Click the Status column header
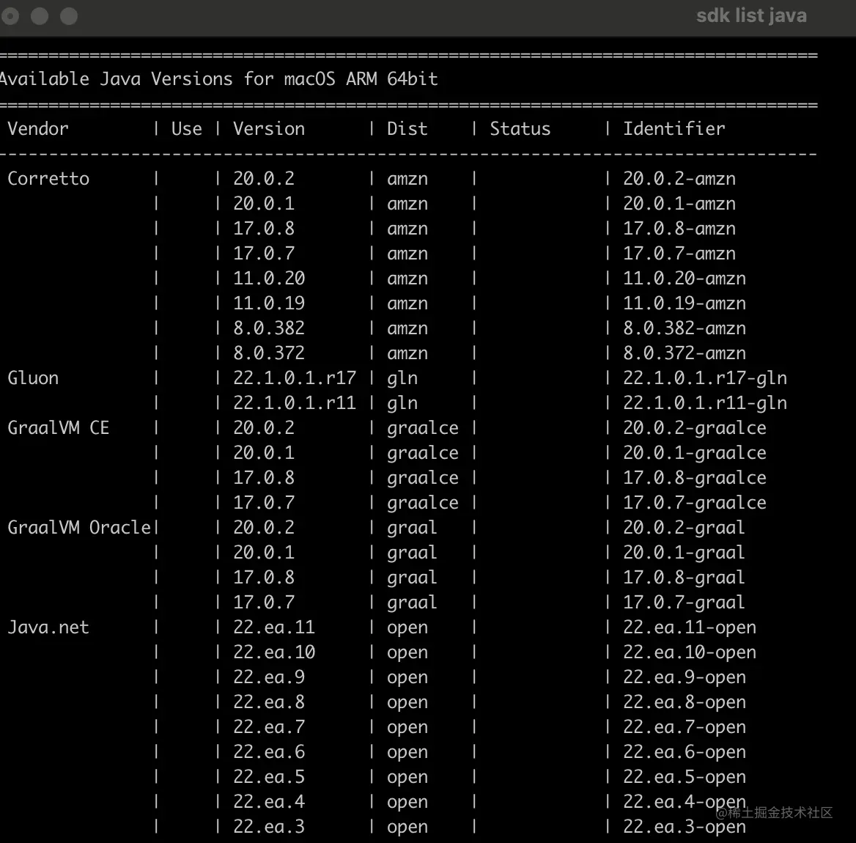 [520, 129]
